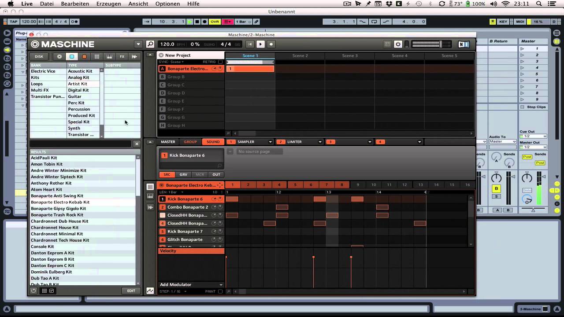Open the Maschine browser search magnifier

click(150, 44)
